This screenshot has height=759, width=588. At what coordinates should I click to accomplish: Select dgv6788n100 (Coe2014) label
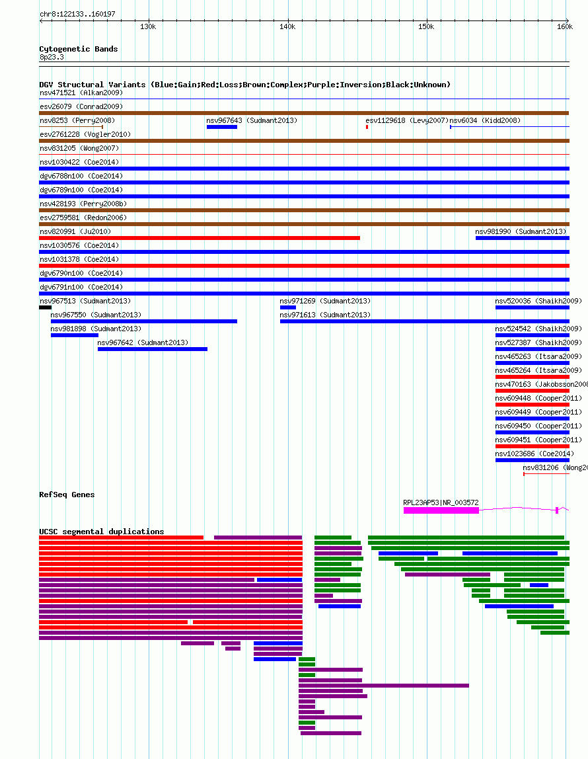[81, 176]
